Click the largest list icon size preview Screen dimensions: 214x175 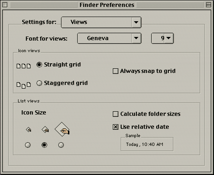coord(62,129)
